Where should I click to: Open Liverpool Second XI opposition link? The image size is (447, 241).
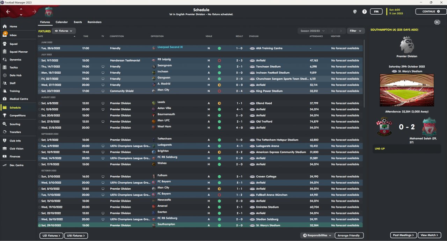pyautogui.click(x=170, y=47)
